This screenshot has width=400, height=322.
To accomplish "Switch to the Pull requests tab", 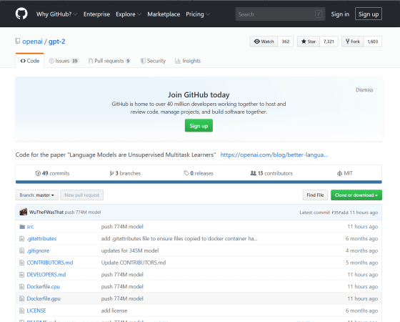I will point(109,61).
